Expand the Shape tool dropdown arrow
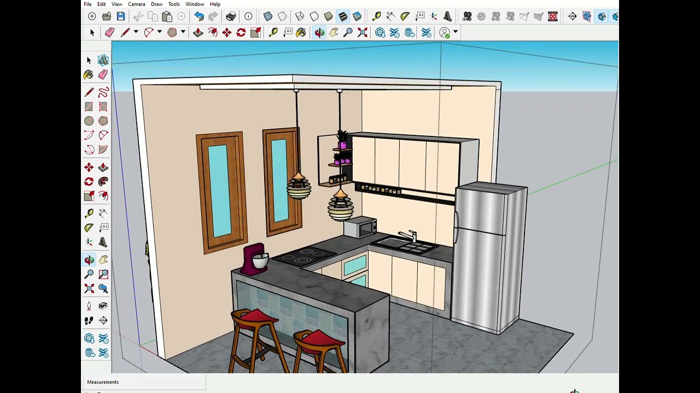 point(183,32)
